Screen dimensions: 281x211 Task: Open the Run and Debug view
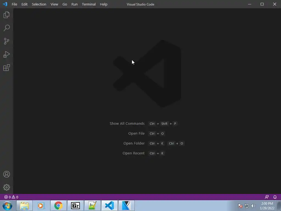coord(7,54)
